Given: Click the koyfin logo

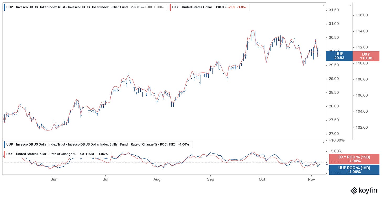Looking at the screenshot, I should click(x=364, y=190).
